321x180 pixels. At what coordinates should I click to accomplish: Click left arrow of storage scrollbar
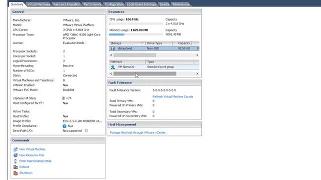click(111, 55)
